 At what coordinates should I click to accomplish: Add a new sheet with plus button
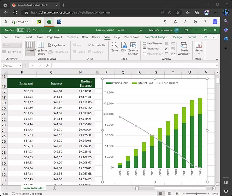(55, 188)
